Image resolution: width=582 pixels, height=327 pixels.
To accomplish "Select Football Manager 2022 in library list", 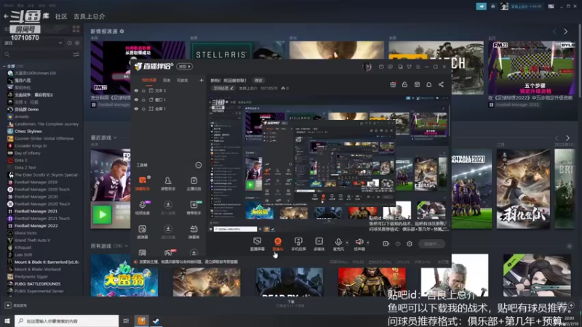I will click(36, 225).
